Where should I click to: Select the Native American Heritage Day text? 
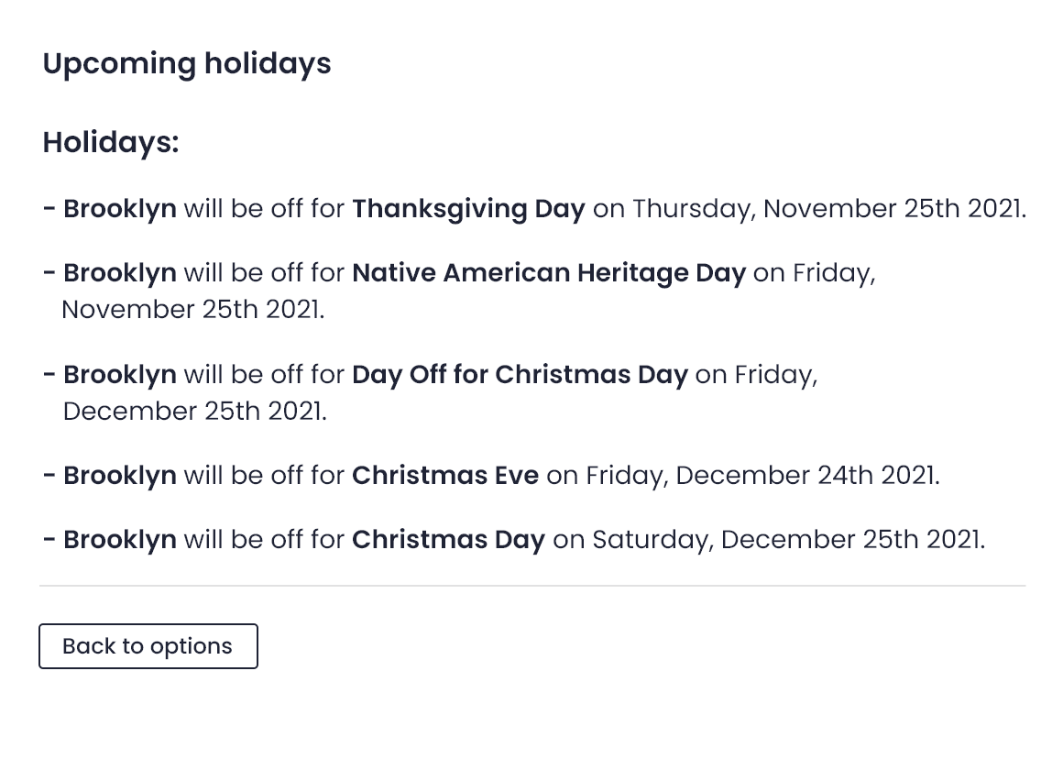[549, 272]
